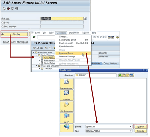
Task: Click the create shortcut icon in standard toolbar
Action: [112, 37]
